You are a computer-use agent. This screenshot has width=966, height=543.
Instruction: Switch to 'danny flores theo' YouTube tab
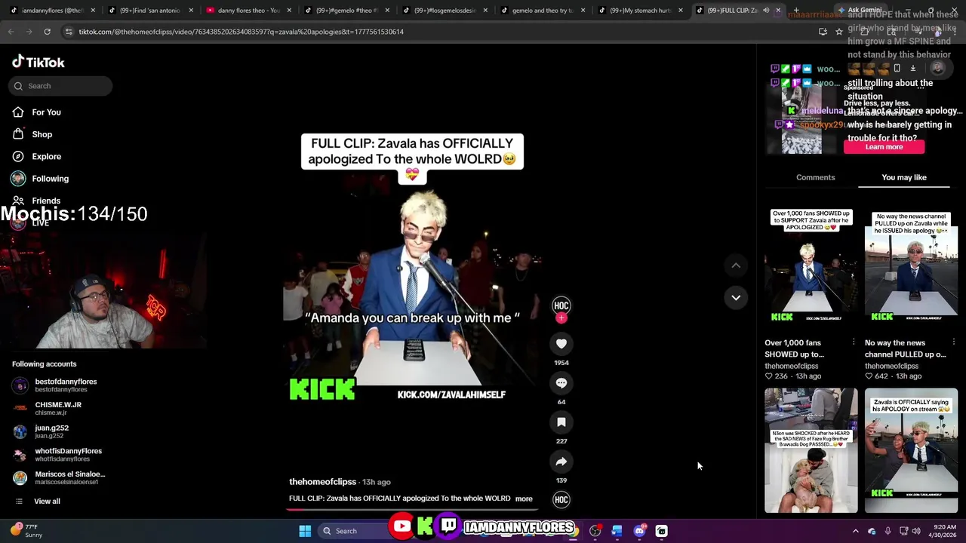[249, 11]
